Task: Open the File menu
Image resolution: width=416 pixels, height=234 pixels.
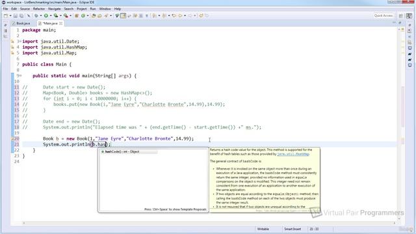Action: 5,8
